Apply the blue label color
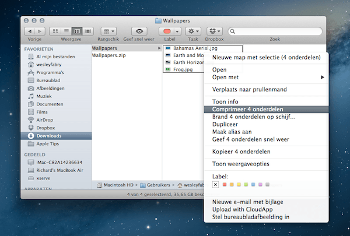Screen dimensions: 350x236 pos(253,185)
